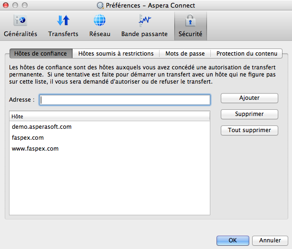Open the Bande passante graph icon
This screenshot has height=249, width=292.
(x=144, y=20)
